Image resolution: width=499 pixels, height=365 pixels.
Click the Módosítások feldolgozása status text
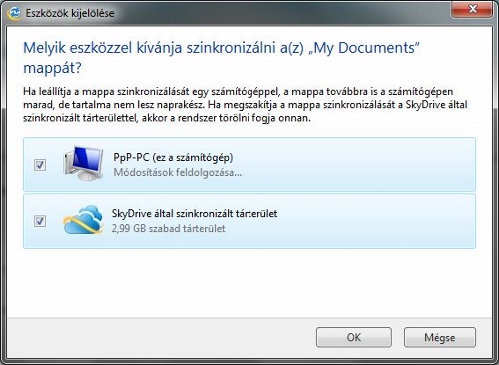click(178, 173)
